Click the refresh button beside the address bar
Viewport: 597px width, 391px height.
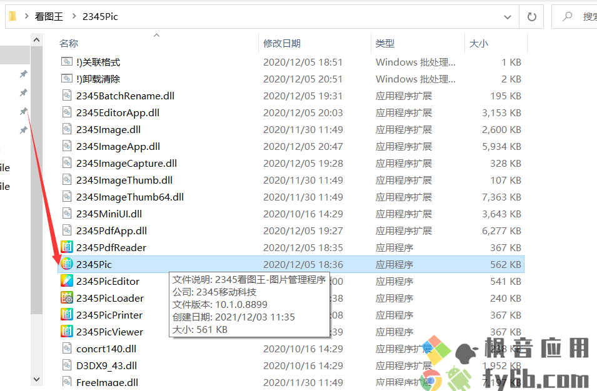pyautogui.click(x=531, y=17)
